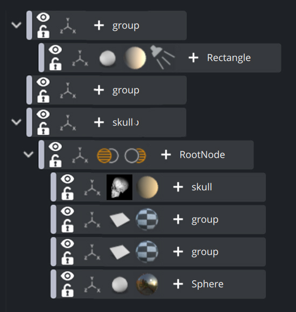
Task: Click the plane geometry icon on last group
Action: click(119, 252)
